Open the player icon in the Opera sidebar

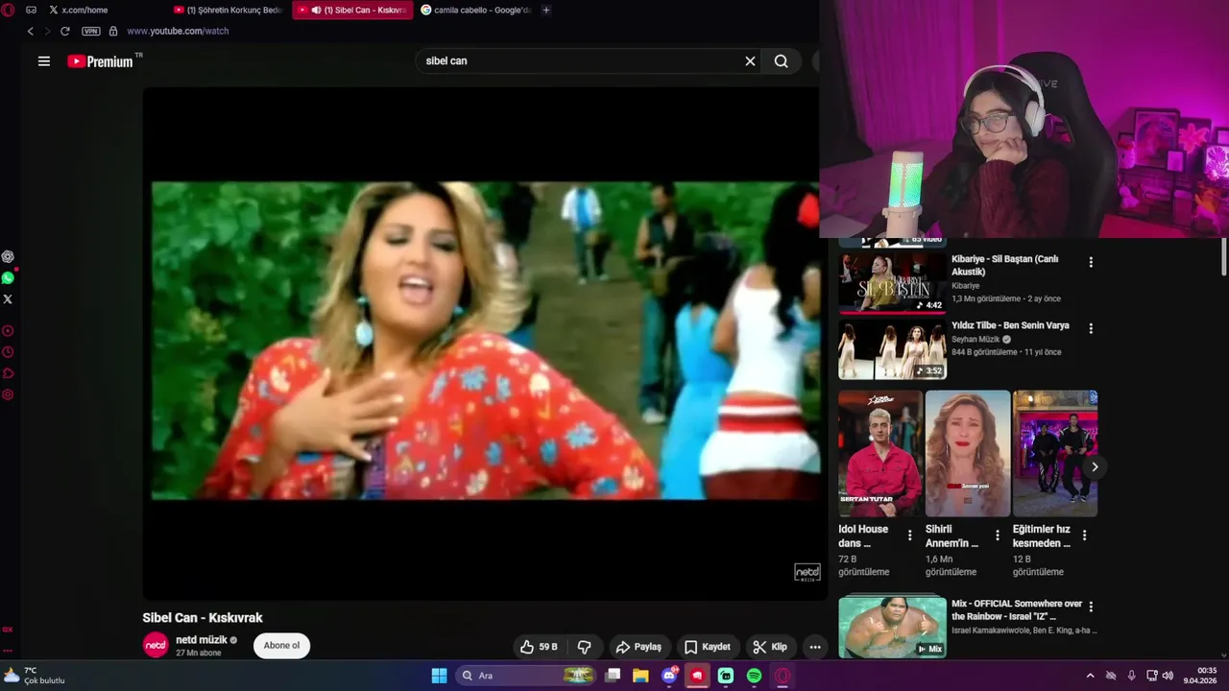pos(8,331)
